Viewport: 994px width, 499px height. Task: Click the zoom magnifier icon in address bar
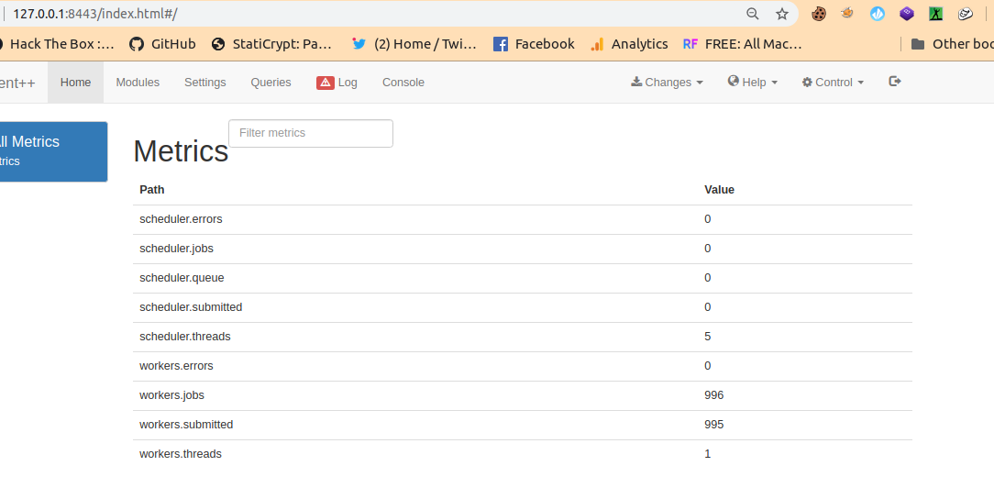[752, 14]
